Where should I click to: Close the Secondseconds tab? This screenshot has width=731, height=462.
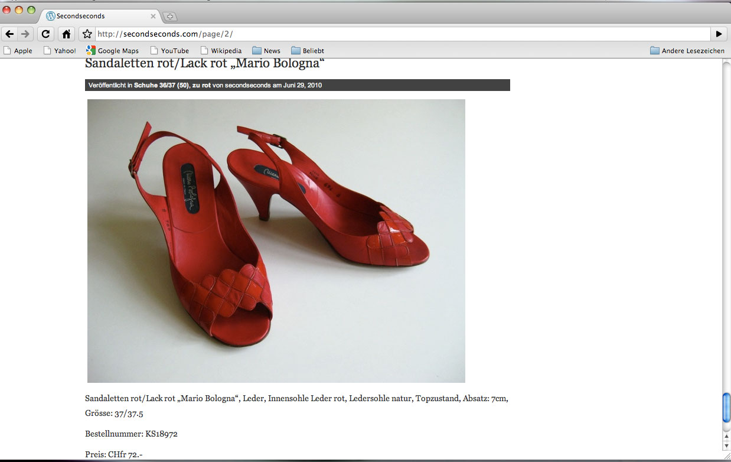154,16
